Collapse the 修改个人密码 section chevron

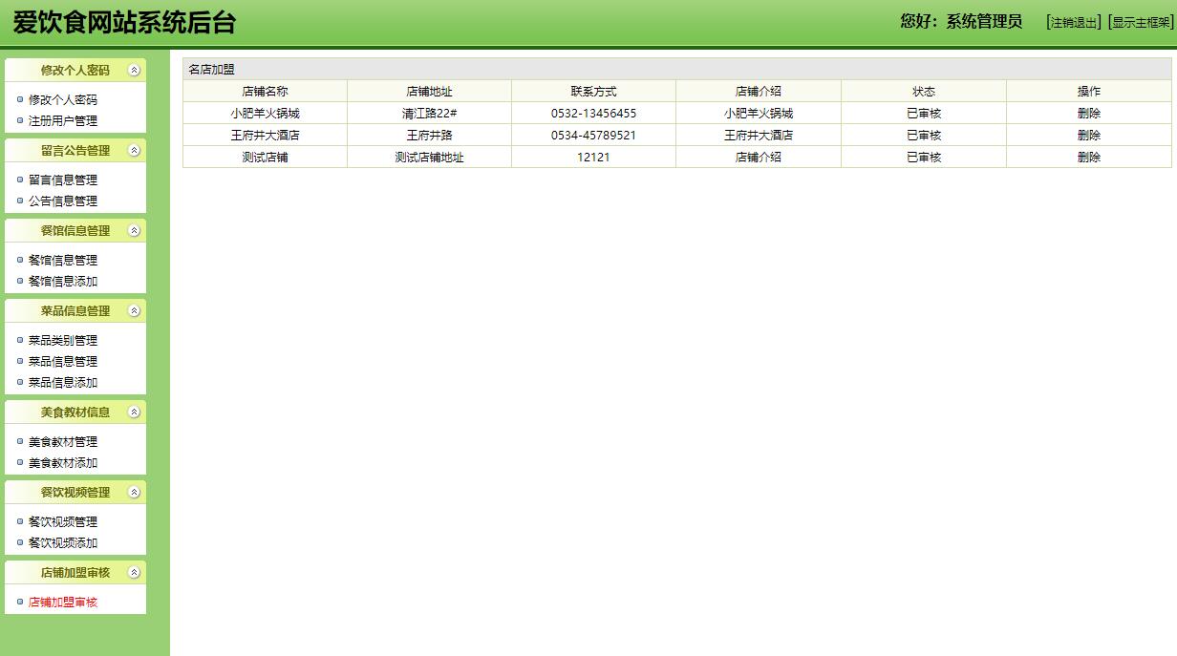pyautogui.click(x=134, y=70)
